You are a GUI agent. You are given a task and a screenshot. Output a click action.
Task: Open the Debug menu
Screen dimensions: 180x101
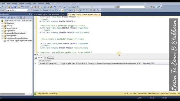click(28, 4)
